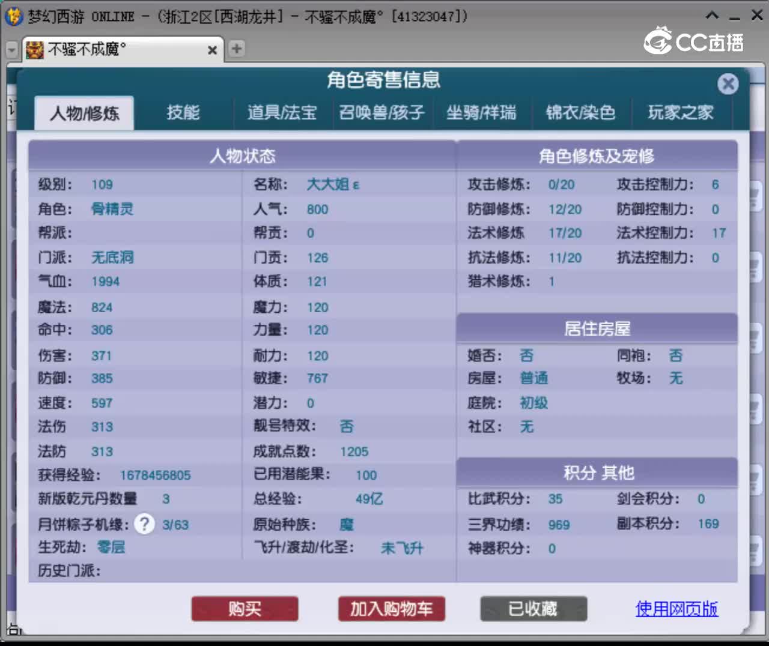Click the 梦幻西游 app icon in the title bar
The height and width of the screenshot is (646, 769).
(x=13, y=16)
